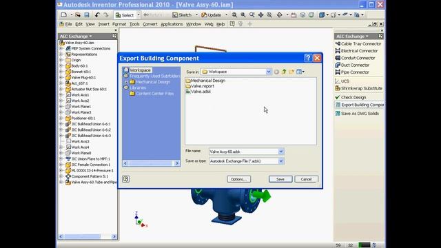The width and height of the screenshot is (441, 248).
Task: Click the Cable Tray Connector tool
Action: coord(358,44)
